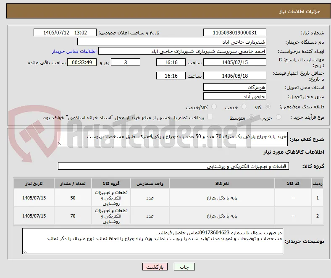This screenshot has height=278, width=331.
Task: Click row 1 date cell 1405/07/15
Action: [34, 198]
